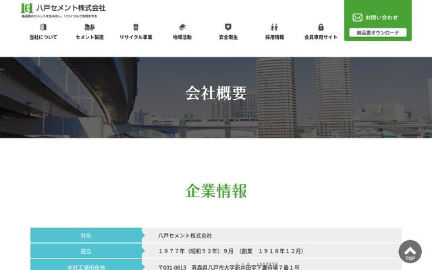Click the お問い合わせ contact link
This screenshot has height=270, width=432.
click(x=381, y=18)
